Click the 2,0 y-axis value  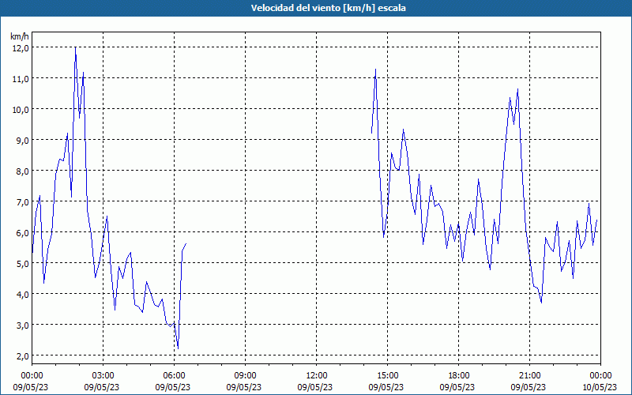tap(22, 356)
